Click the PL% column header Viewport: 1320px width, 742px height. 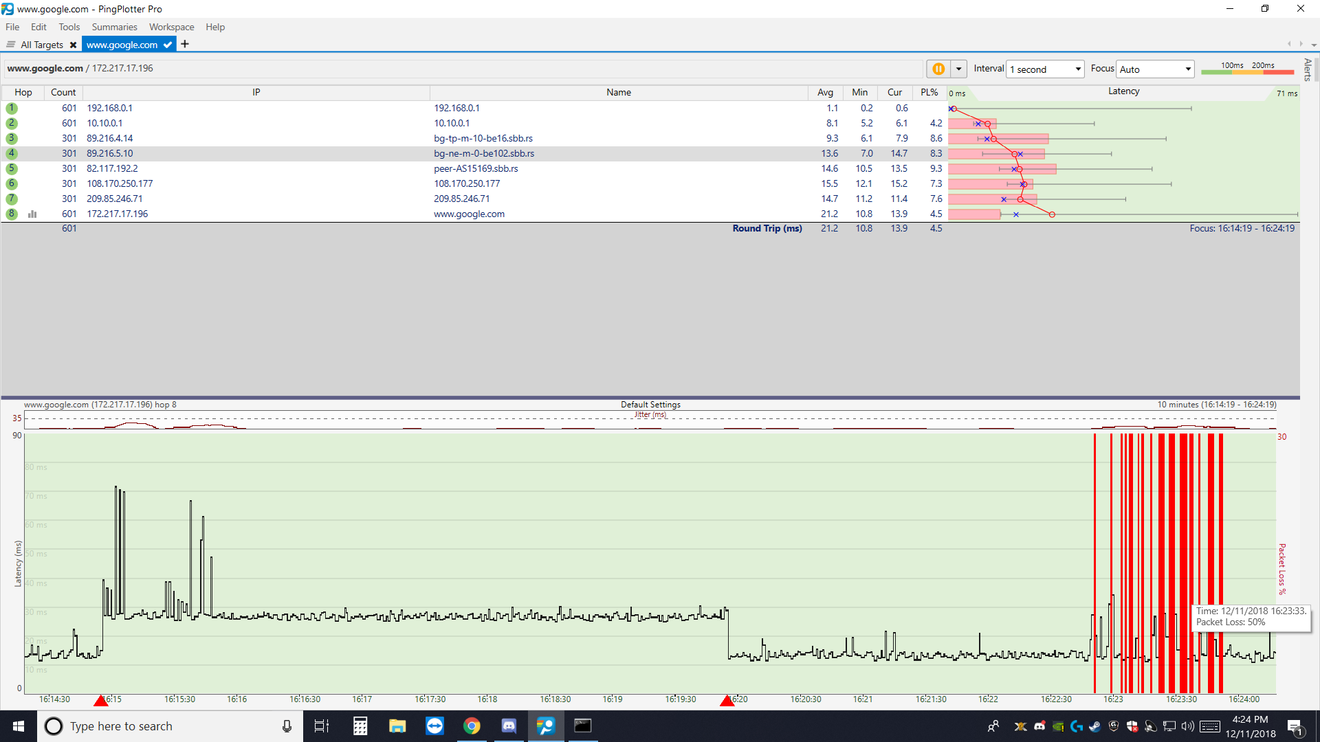pyautogui.click(x=929, y=92)
